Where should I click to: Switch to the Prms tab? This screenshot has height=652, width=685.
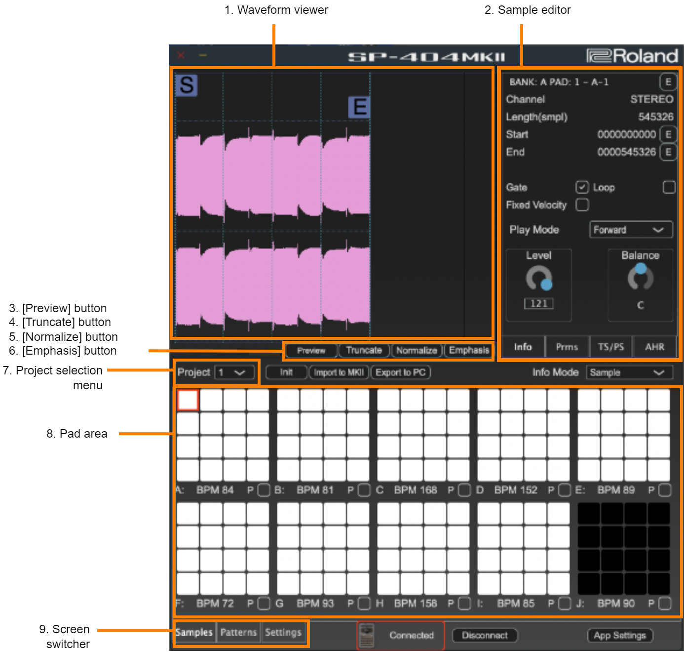coord(567,347)
